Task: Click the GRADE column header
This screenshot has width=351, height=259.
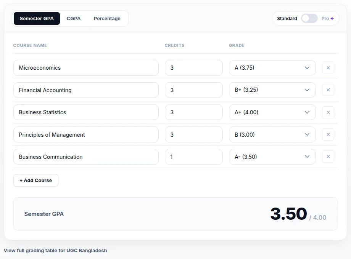Action: pyautogui.click(x=237, y=45)
